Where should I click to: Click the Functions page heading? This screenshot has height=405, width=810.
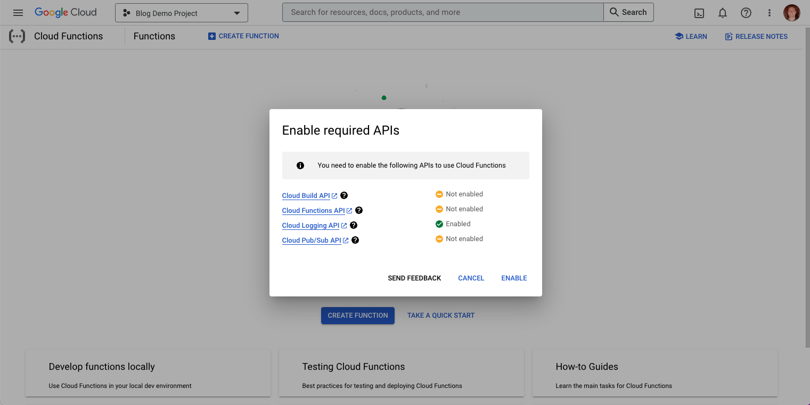[x=154, y=36]
